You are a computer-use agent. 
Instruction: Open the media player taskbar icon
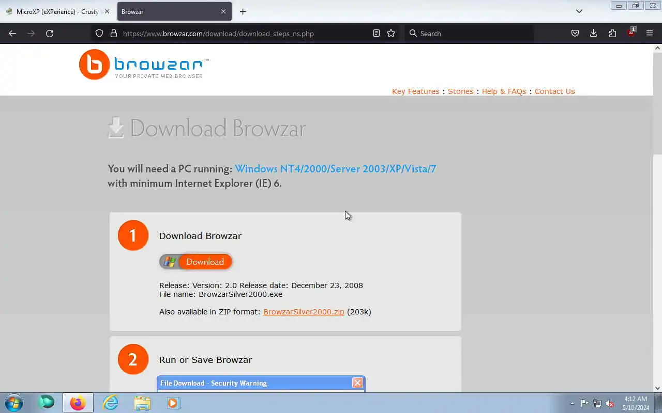point(173,403)
